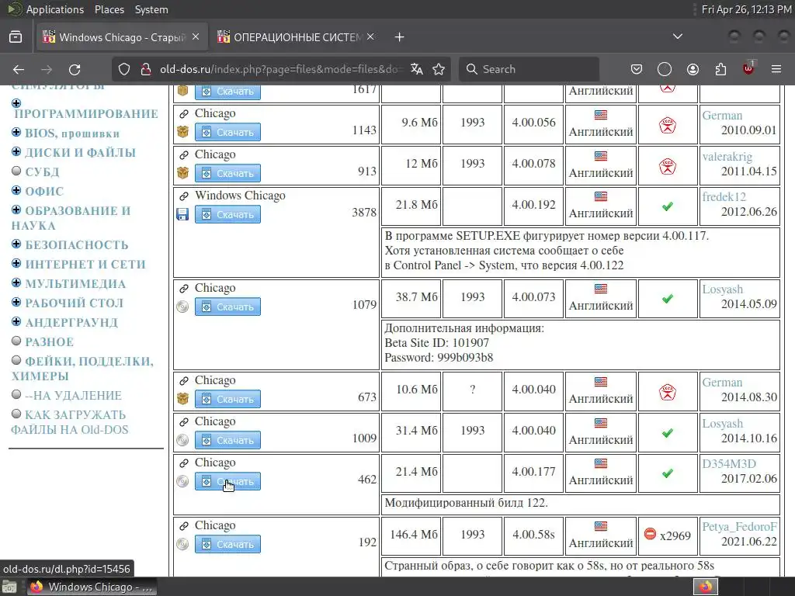Open a new tab with the plus button
Image resolution: width=795 pixels, height=596 pixels.
pos(400,37)
